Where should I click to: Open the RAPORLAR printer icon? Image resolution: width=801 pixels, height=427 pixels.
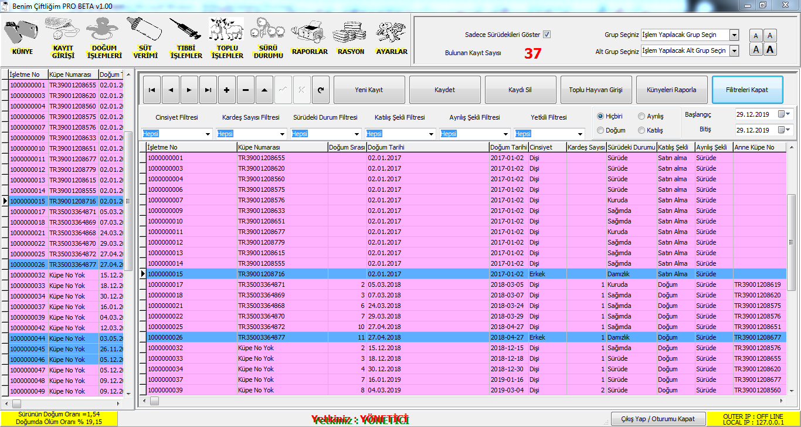pyautogui.click(x=309, y=37)
